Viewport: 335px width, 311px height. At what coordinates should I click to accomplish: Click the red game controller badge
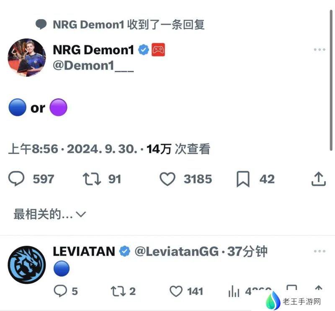158,50
